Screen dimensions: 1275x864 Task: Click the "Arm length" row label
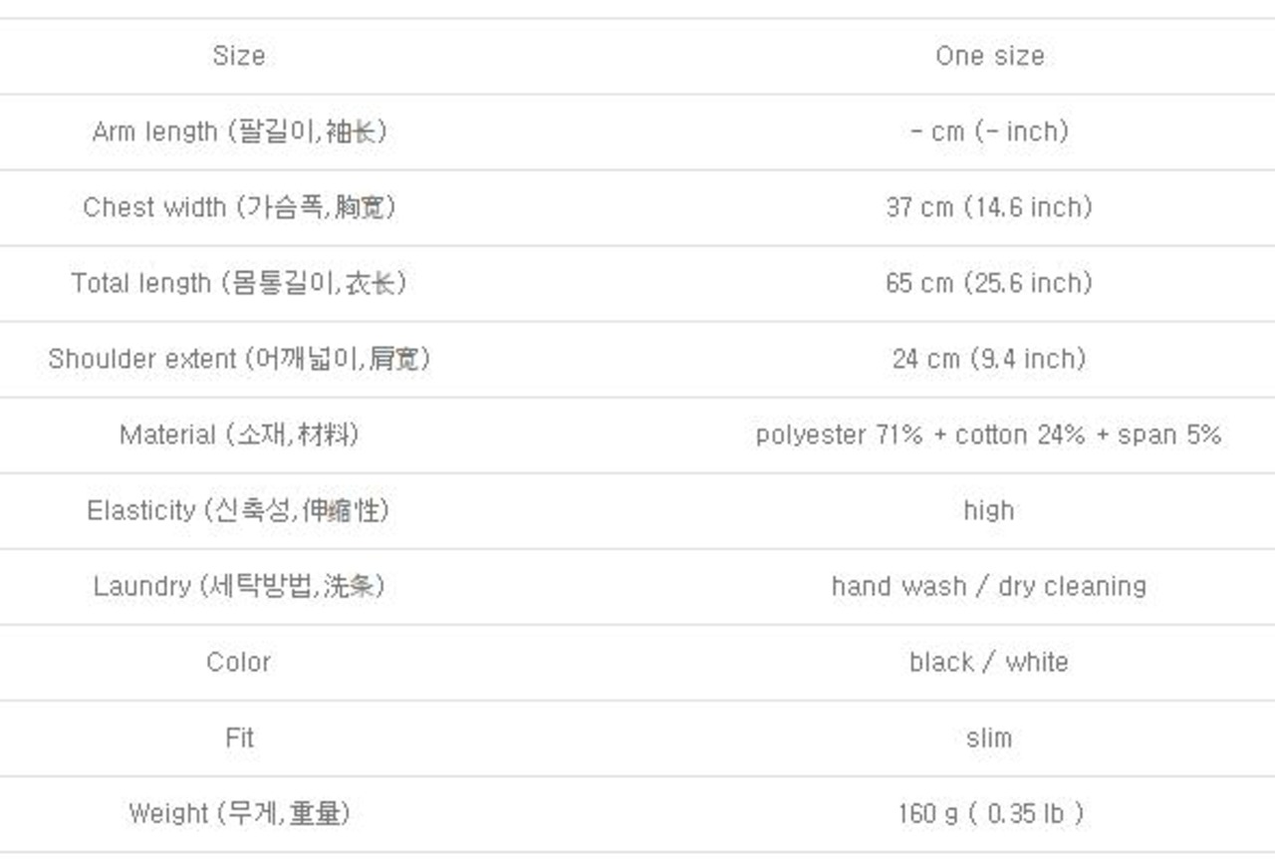238,132
